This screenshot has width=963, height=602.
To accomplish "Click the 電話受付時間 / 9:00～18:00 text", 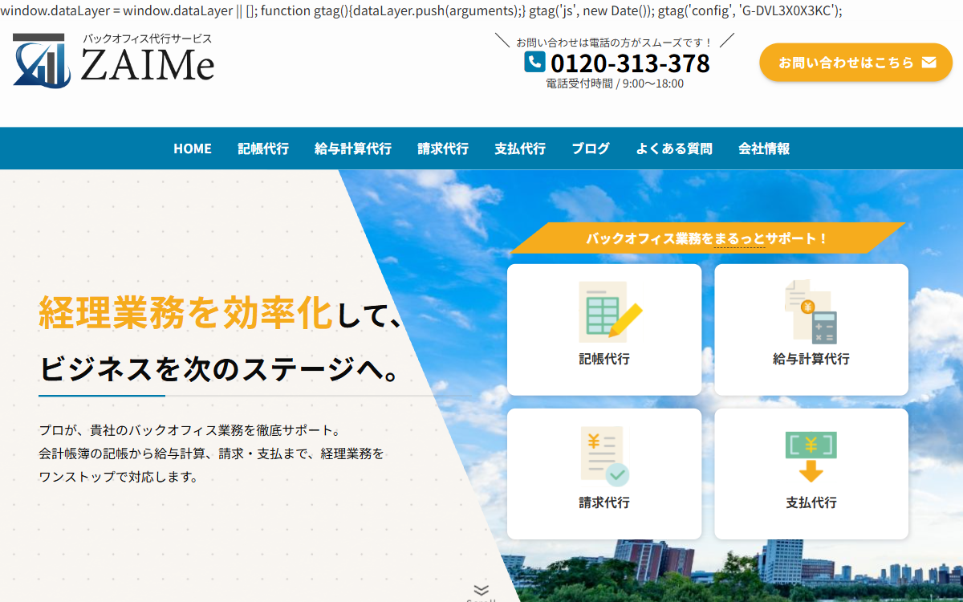I will point(615,83).
